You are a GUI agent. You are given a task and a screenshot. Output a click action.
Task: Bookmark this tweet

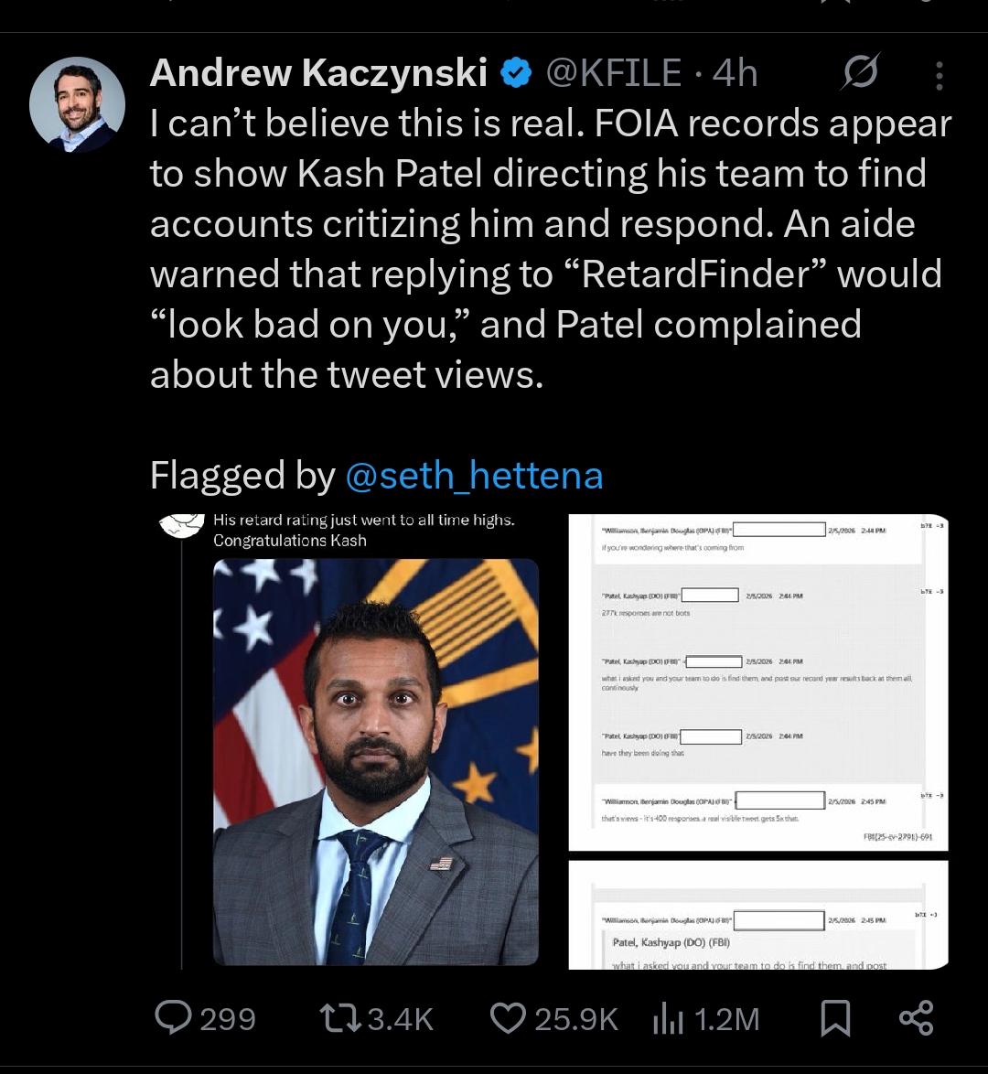pos(835,1018)
